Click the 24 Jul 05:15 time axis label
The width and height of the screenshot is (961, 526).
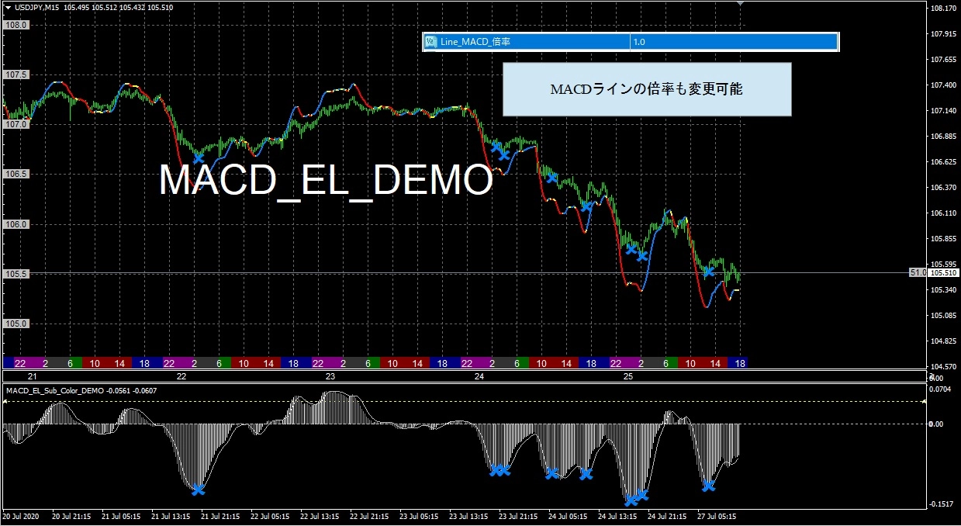(568, 515)
